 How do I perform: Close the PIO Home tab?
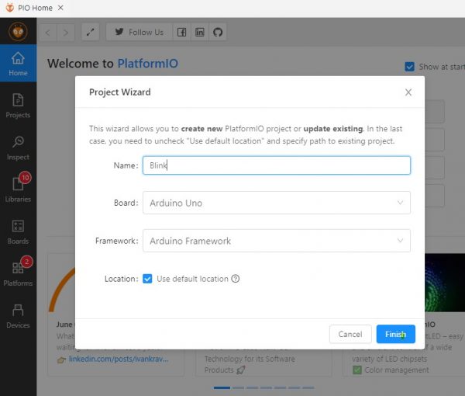tap(60, 8)
